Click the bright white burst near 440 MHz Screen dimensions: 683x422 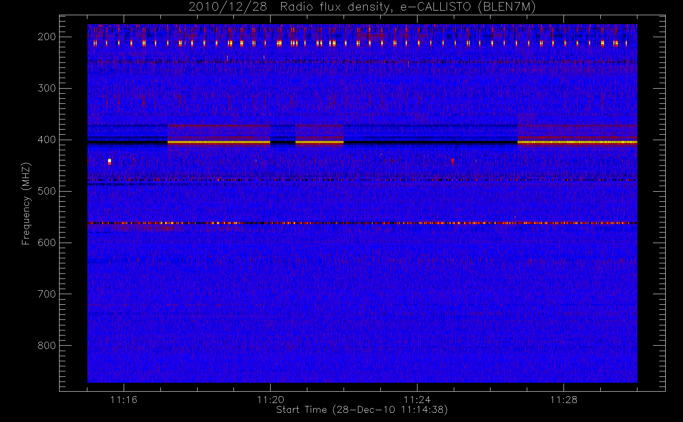(x=109, y=161)
